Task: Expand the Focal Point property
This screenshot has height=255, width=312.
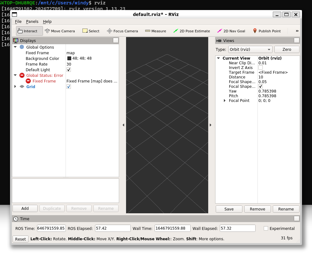Action: coord(225,101)
